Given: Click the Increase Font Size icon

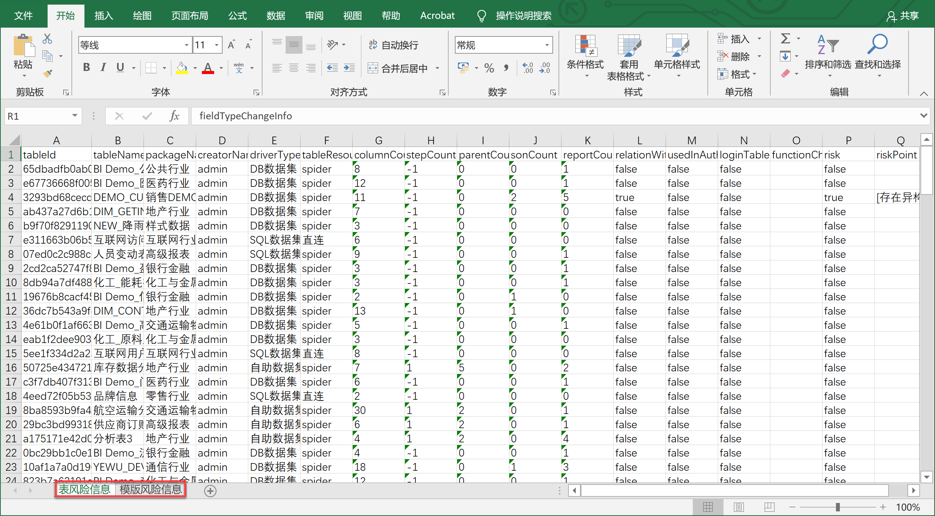Looking at the screenshot, I should (x=231, y=45).
